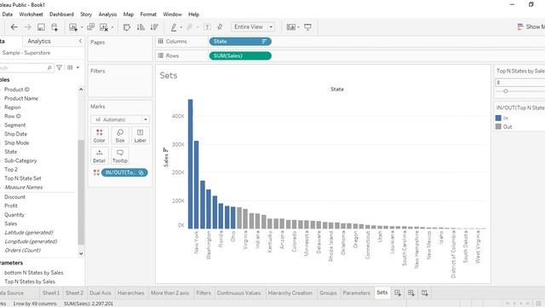Open the Map menu
This screenshot has height=307, width=545.
click(x=129, y=14)
